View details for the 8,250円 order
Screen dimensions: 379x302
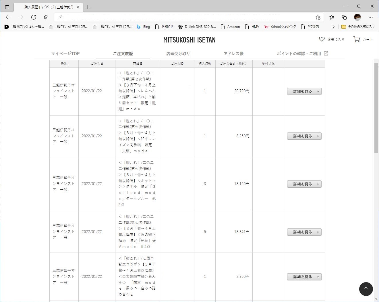tap(304, 136)
